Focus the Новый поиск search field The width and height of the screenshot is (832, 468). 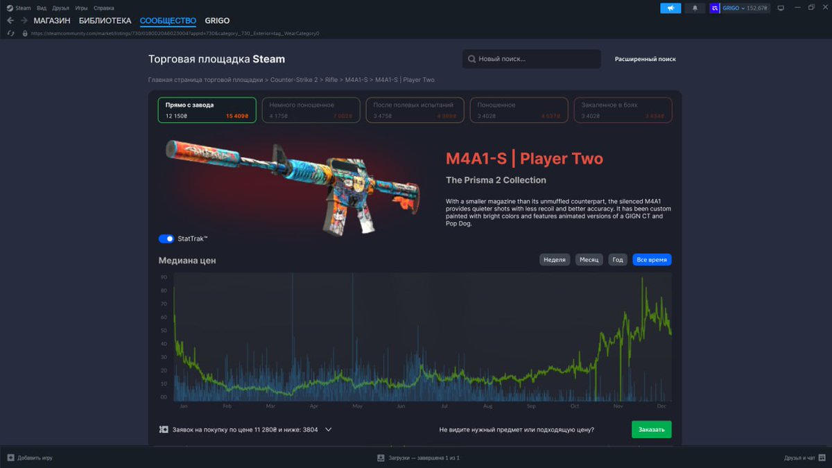pos(532,59)
